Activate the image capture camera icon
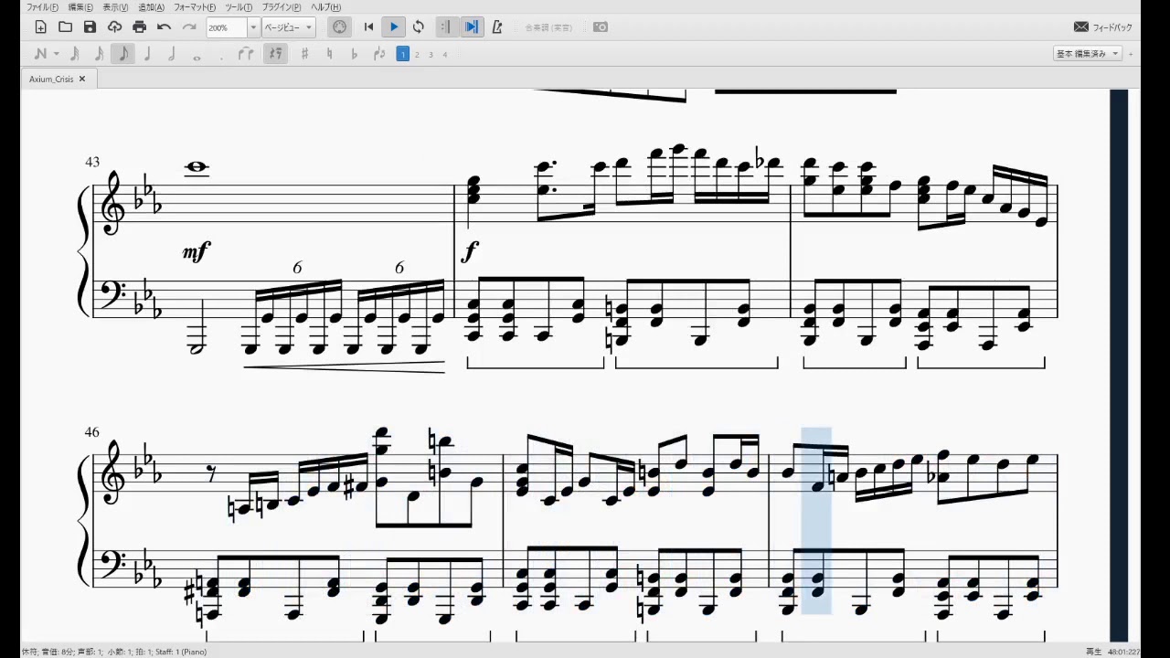The height and width of the screenshot is (658, 1170). coord(601,27)
